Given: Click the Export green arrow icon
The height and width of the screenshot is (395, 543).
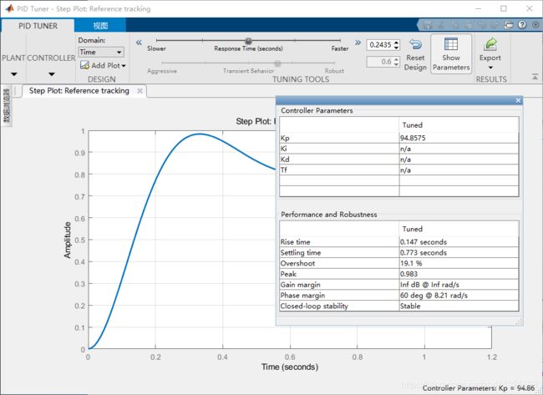Looking at the screenshot, I should pos(490,44).
